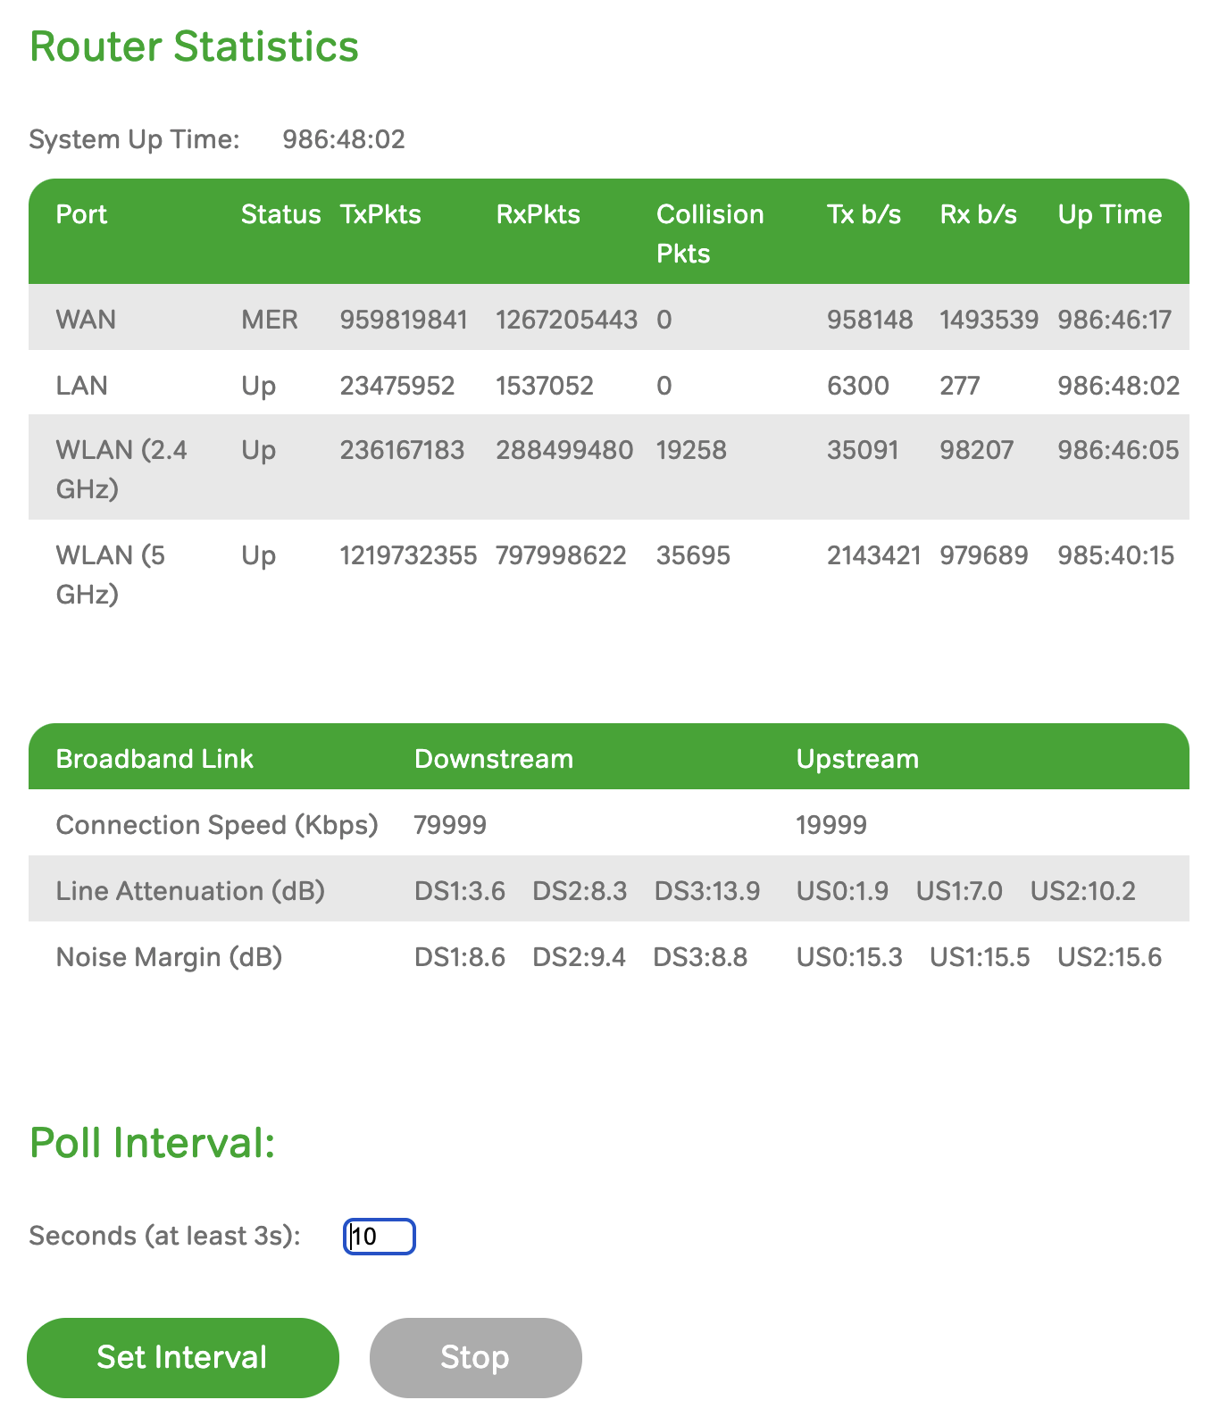Click the WLAN (2.4 GHz) row label
The width and height of the screenshot is (1227, 1425).
click(121, 469)
